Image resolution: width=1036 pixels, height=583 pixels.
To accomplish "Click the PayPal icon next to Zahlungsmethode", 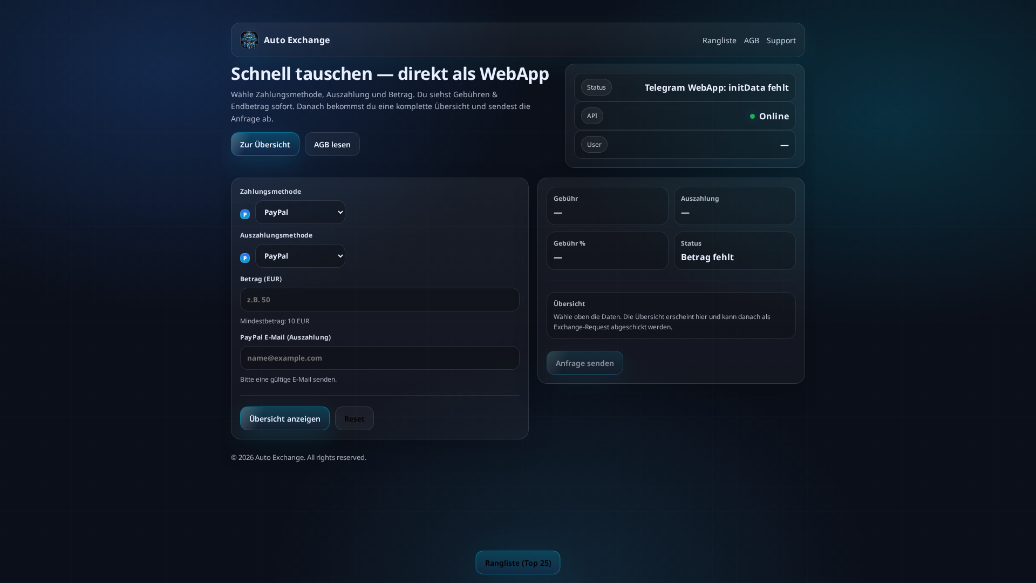I will [x=245, y=214].
